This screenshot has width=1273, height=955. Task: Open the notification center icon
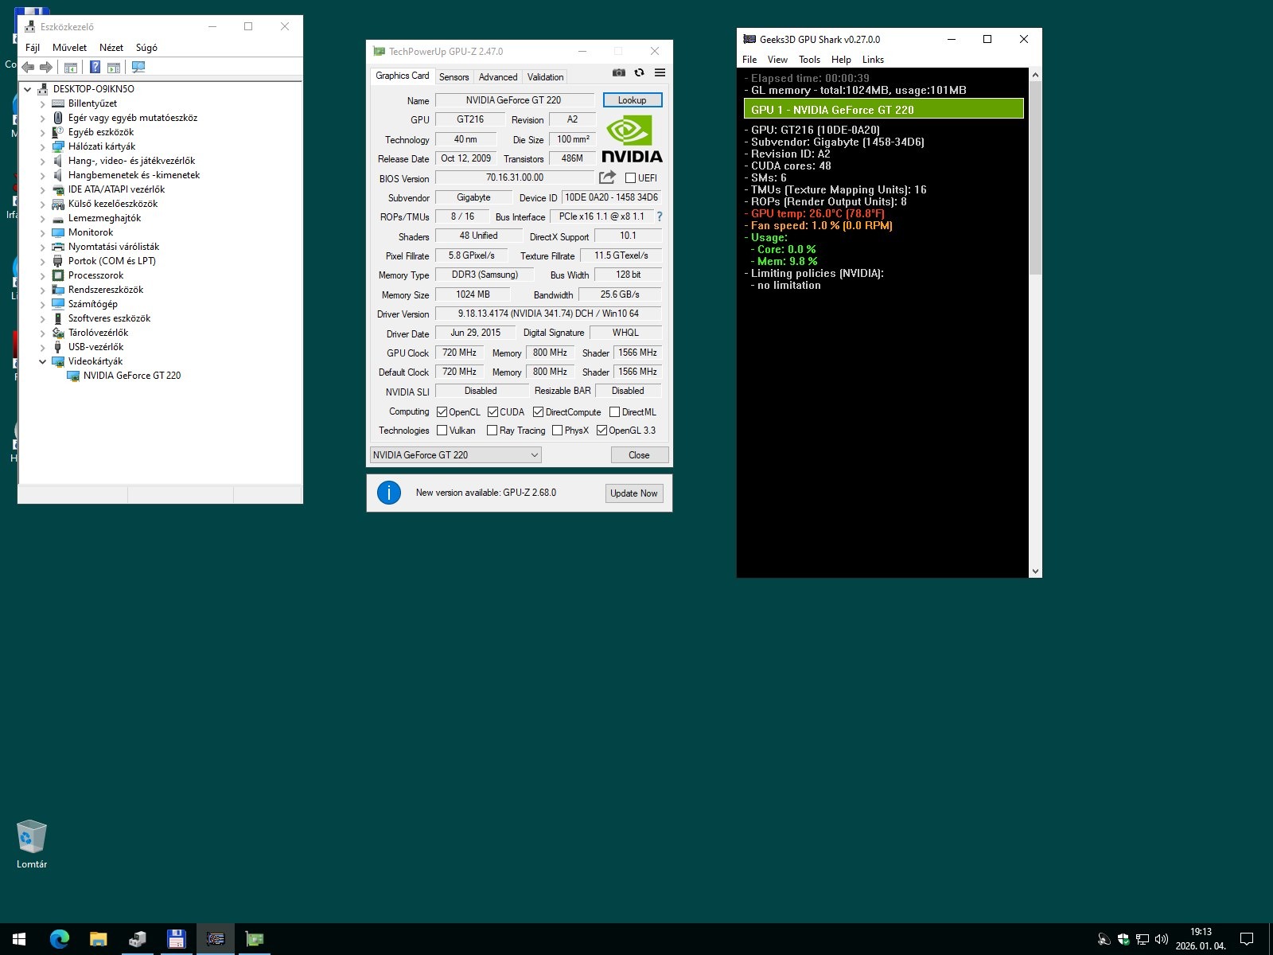tap(1247, 939)
